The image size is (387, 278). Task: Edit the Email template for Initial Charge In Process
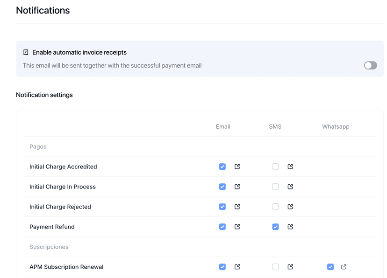[237, 187]
